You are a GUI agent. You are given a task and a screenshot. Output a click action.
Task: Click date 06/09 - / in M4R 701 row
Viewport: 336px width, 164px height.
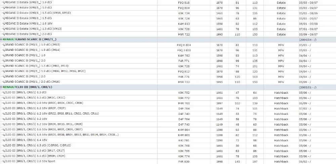tap(305, 103)
